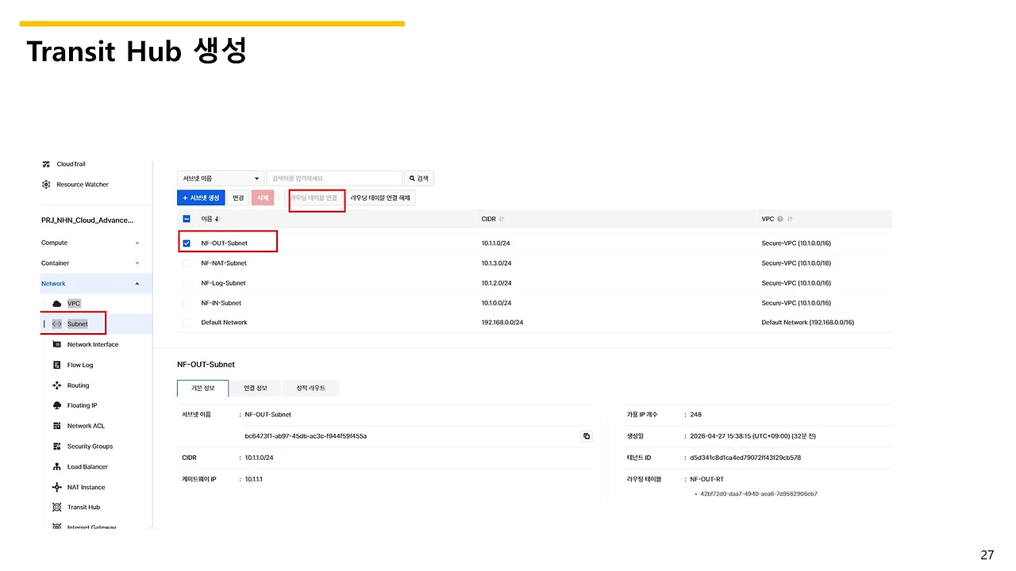
Task: Uncheck the NF-OUT-Subnet checkbox
Action: pos(187,243)
